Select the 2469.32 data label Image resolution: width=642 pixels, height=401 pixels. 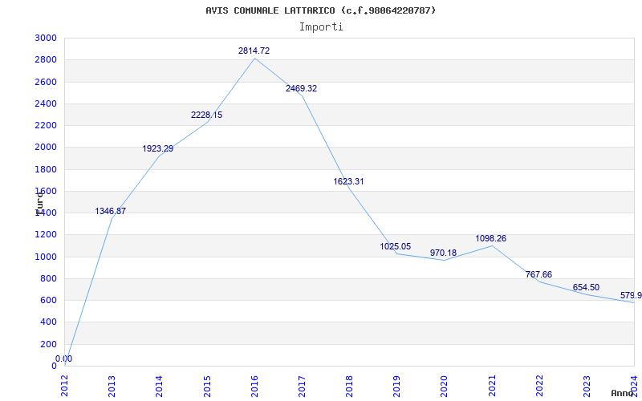(x=302, y=88)
